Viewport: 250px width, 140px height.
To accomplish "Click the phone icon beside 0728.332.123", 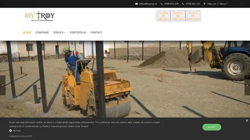I will coord(183,4).
